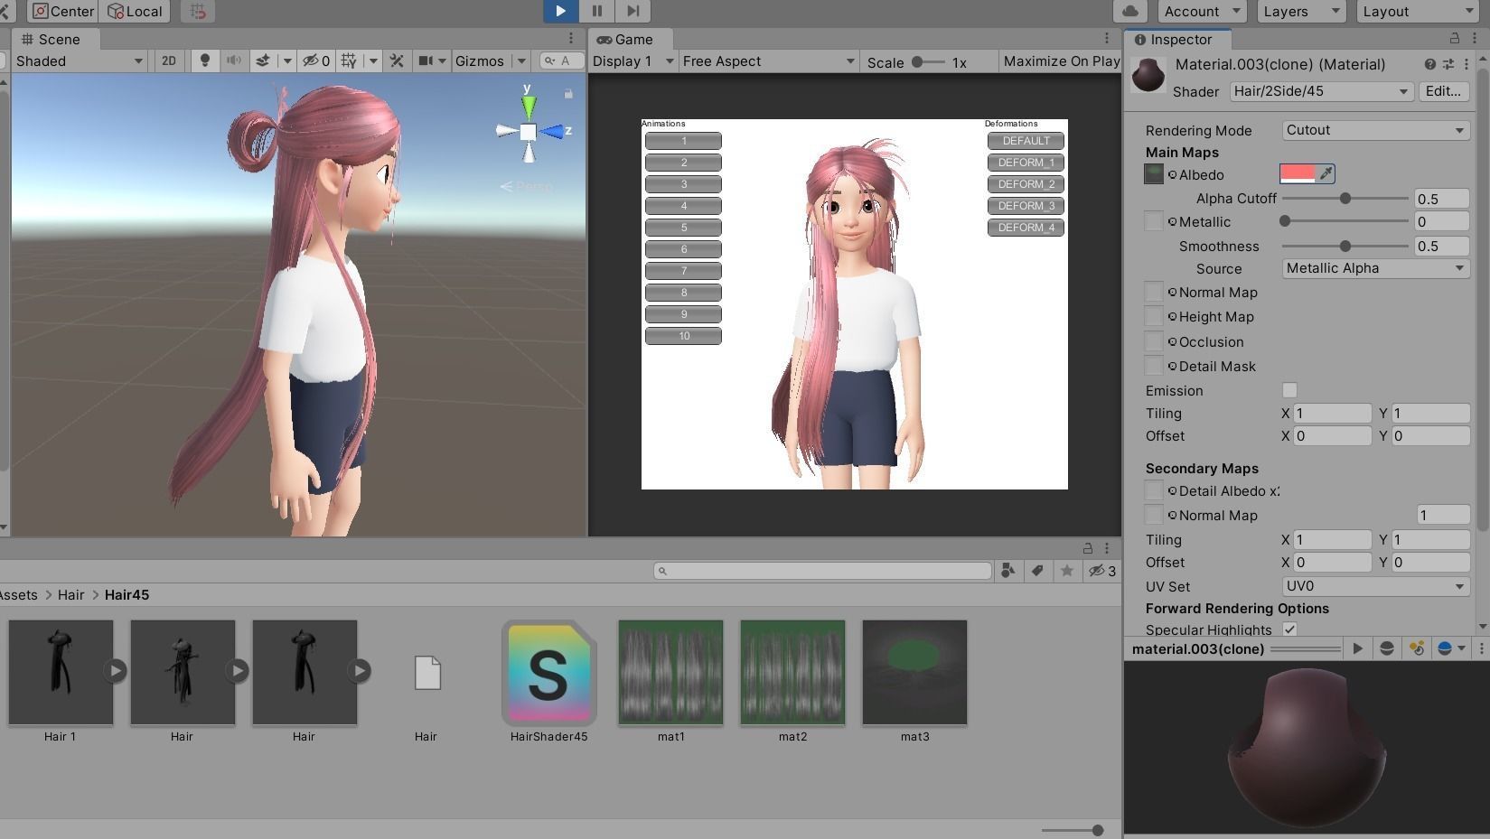Toggle scene audio speaker icon
This screenshot has width=1490, height=839.
tap(233, 61)
